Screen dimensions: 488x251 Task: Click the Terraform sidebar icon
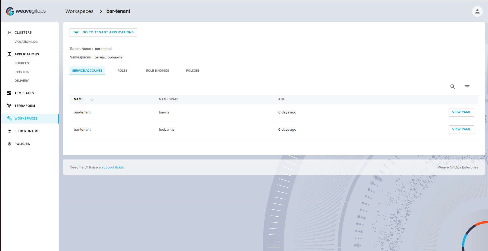(x=9, y=106)
